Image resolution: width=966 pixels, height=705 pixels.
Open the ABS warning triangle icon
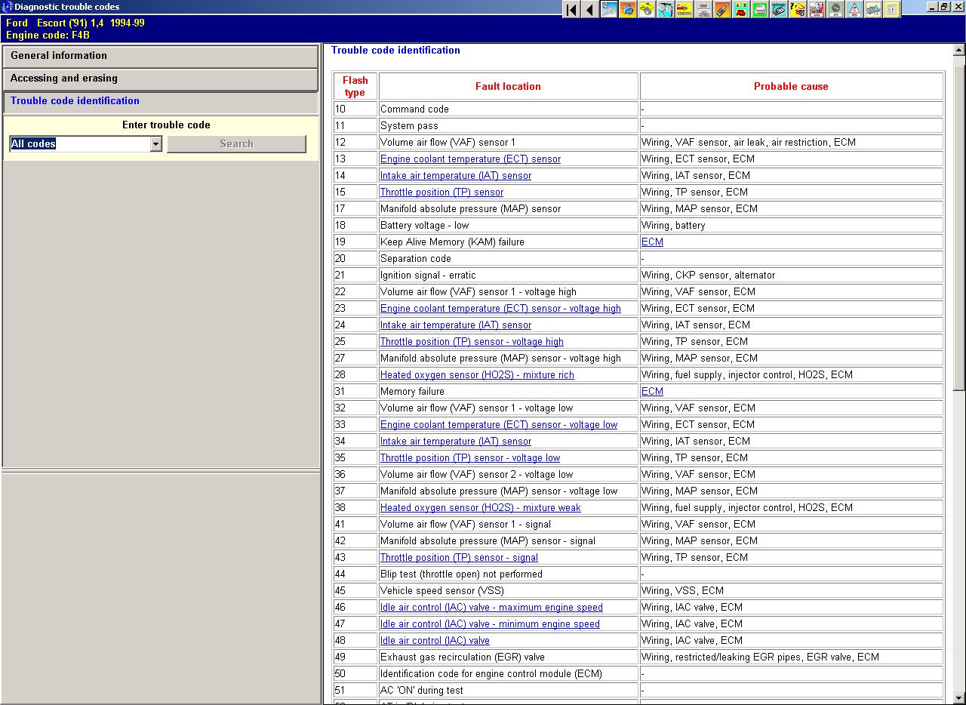(x=854, y=9)
